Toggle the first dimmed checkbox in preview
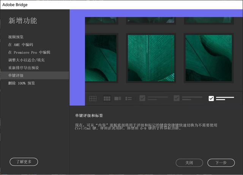Viewport: 243px width, 175px height. click(142, 98)
